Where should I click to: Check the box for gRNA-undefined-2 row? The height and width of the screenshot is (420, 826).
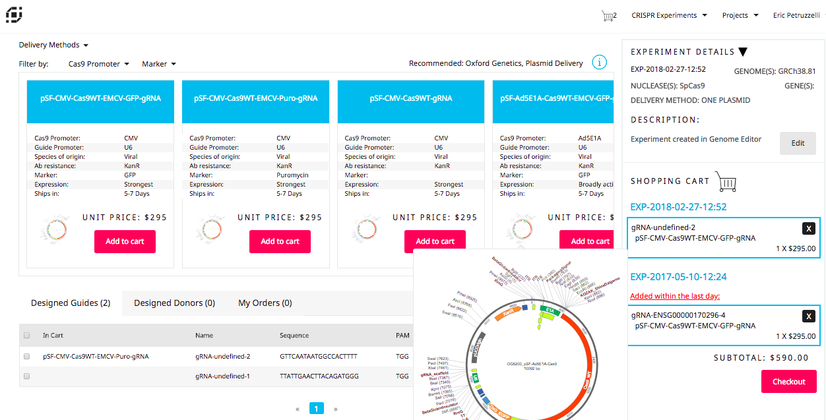tap(27, 356)
